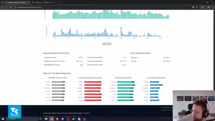
Task: Click the longest blue bar under Followers on Average
Action: coord(156,85)
